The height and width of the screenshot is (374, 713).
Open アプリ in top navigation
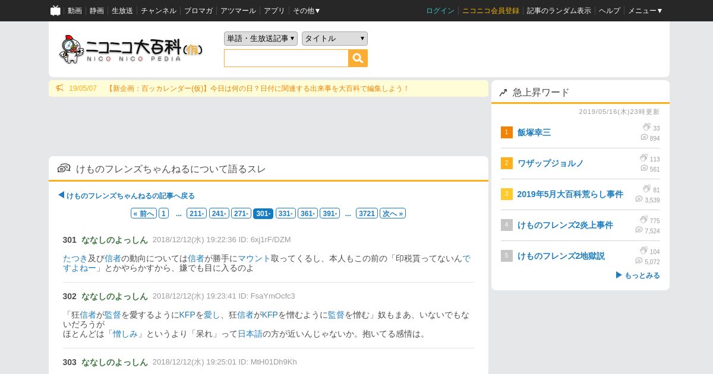tap(275, 11)
